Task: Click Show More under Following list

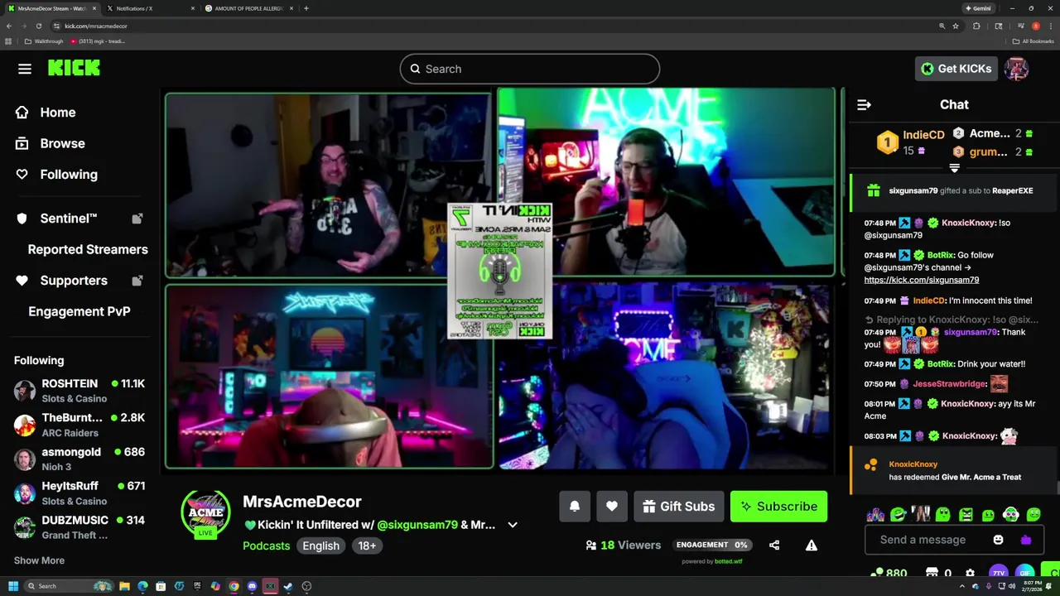Action: pos(39,560)
